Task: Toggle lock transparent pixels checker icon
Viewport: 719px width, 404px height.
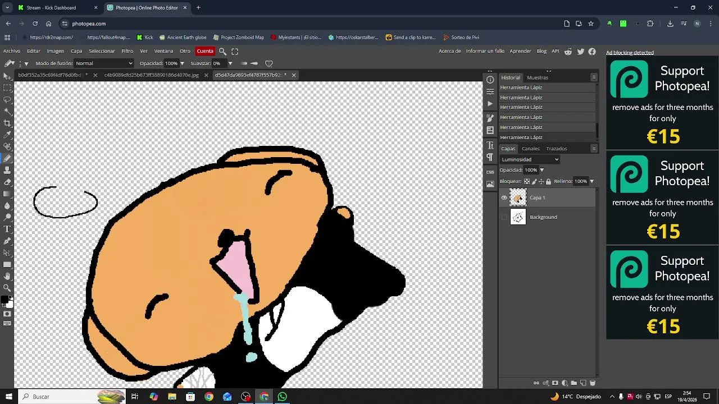Action: [x=527, y=181]
